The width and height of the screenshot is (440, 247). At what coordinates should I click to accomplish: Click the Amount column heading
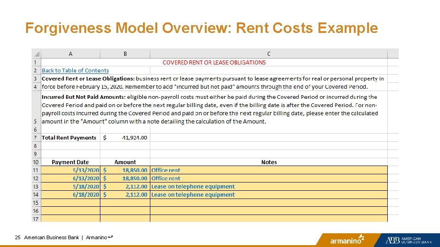(125, 162)
